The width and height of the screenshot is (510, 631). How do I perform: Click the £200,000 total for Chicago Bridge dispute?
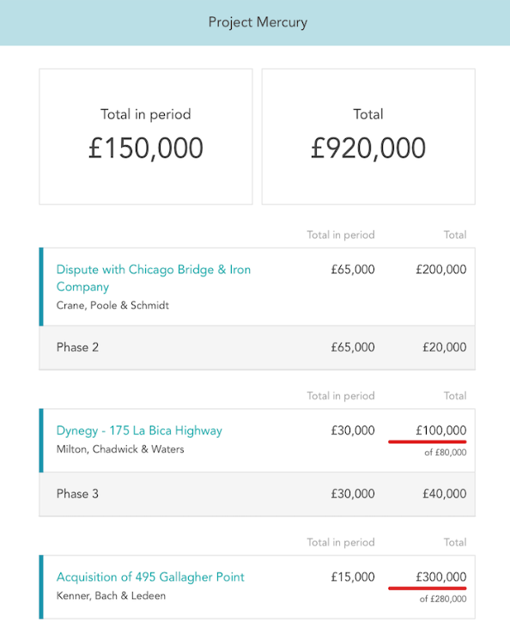440,270
